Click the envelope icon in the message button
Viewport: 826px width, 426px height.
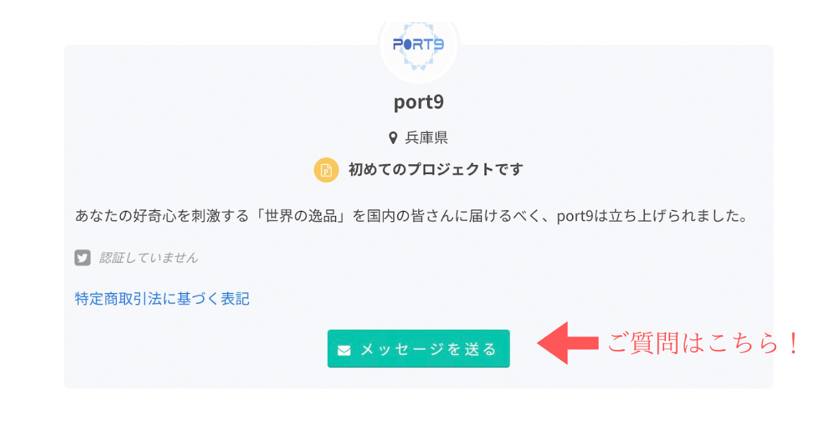pos(344,350)
